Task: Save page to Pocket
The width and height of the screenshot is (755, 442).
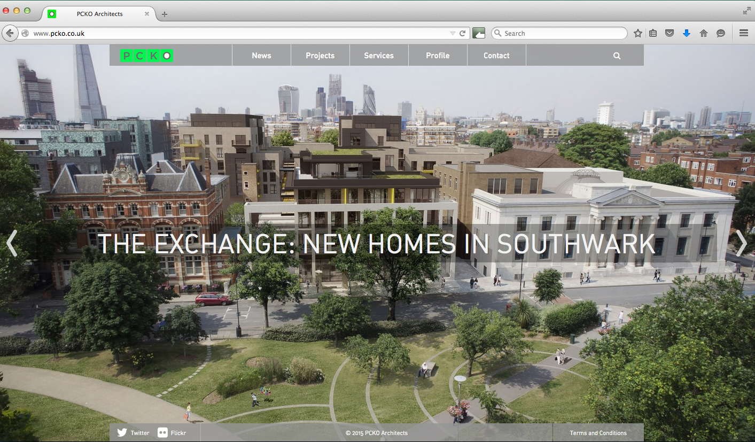Action: point(670,33)
